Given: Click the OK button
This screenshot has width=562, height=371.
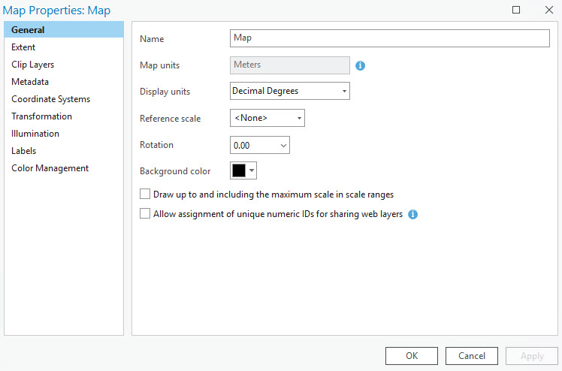Looking at the screenshot, I should (411, 355).
